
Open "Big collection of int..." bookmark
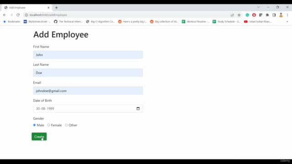[164, 21]
